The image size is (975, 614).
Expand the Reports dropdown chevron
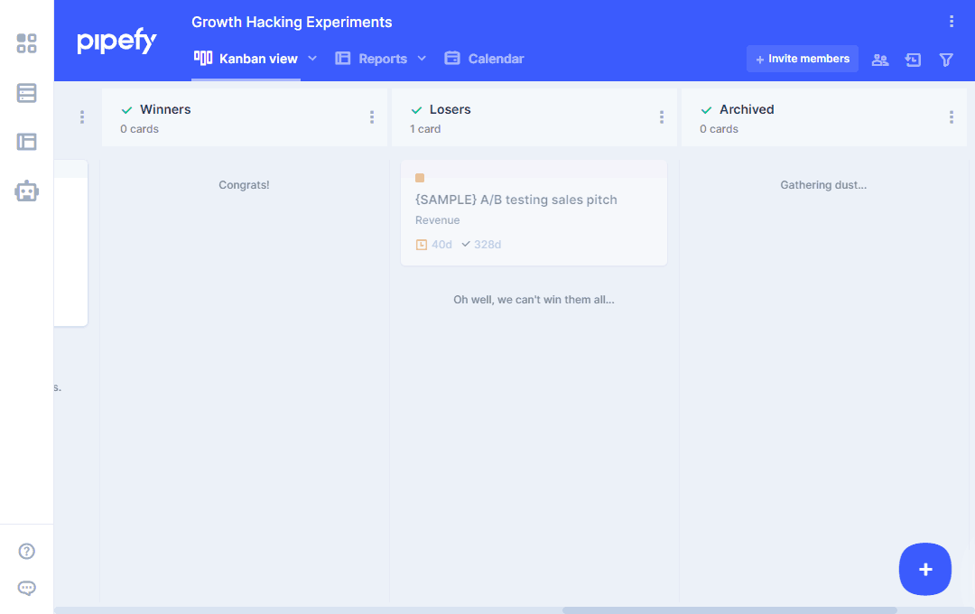[x=422, y=59]
